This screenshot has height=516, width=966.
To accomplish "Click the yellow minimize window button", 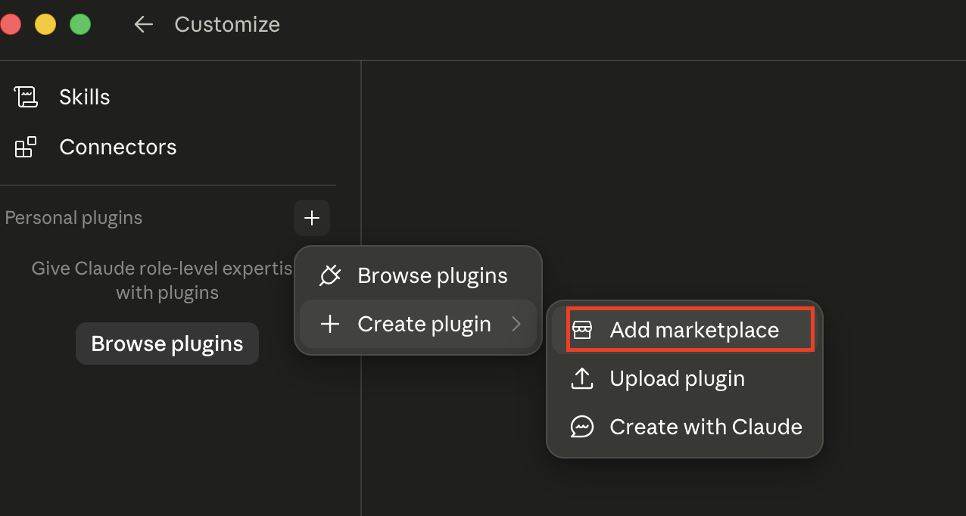I will coord(45,24).
